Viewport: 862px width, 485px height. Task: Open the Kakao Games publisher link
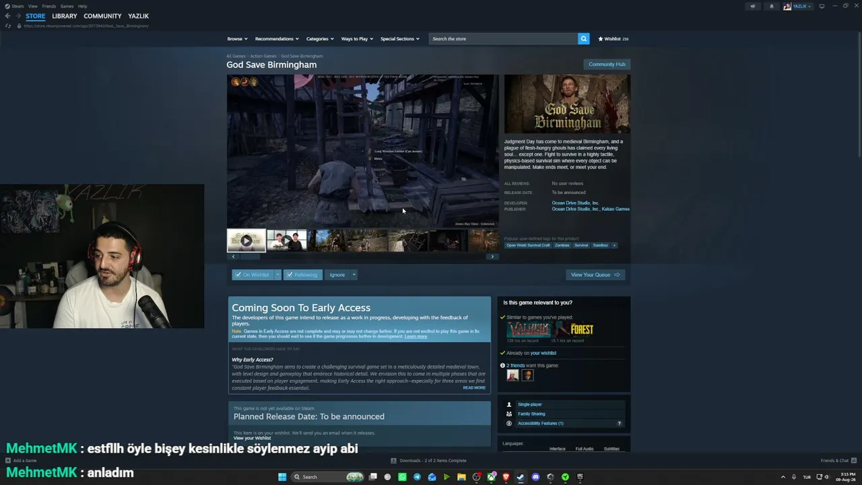coord(616,209)
